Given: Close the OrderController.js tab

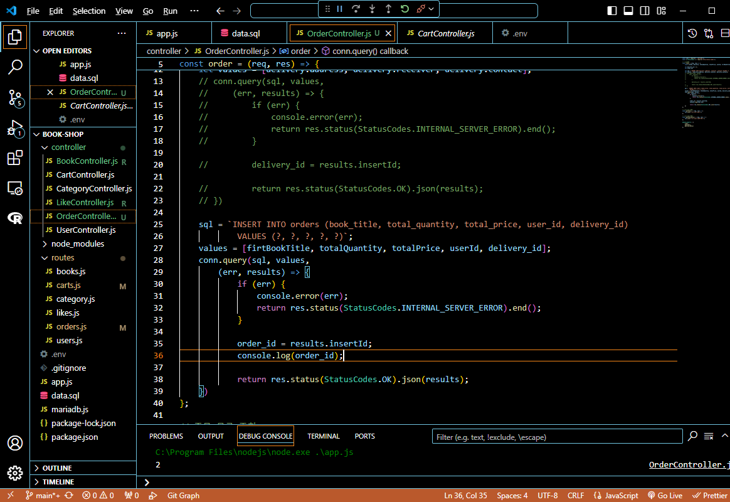Looking at the screenshot, I should (x=388, y=33).
